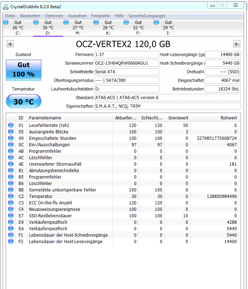Click status icon of E9 Verkäuferspezifisch row
The image size is (248, 289).
point(11,222)
